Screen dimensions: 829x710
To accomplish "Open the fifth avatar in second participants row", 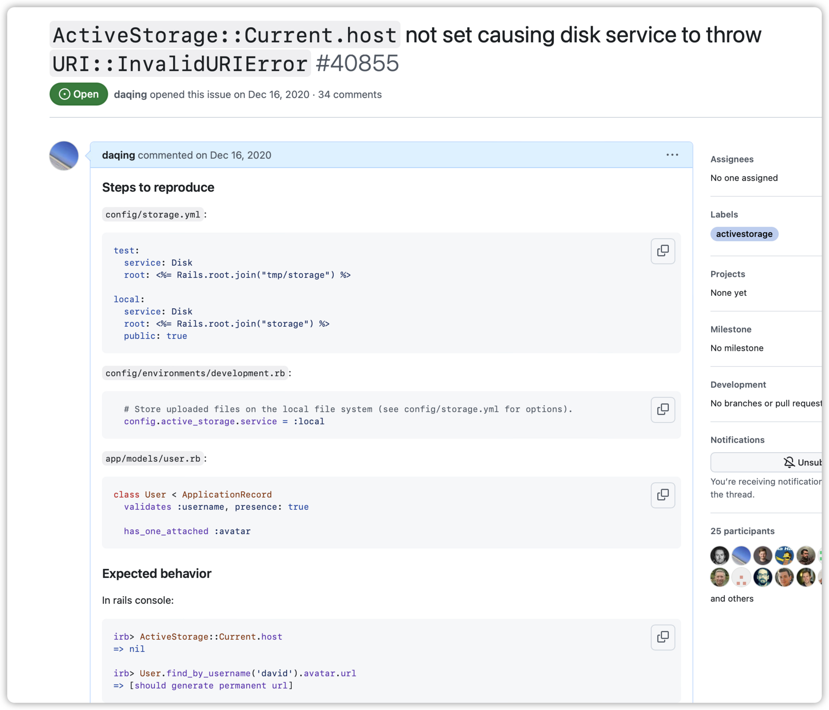I will pos(806,577).
